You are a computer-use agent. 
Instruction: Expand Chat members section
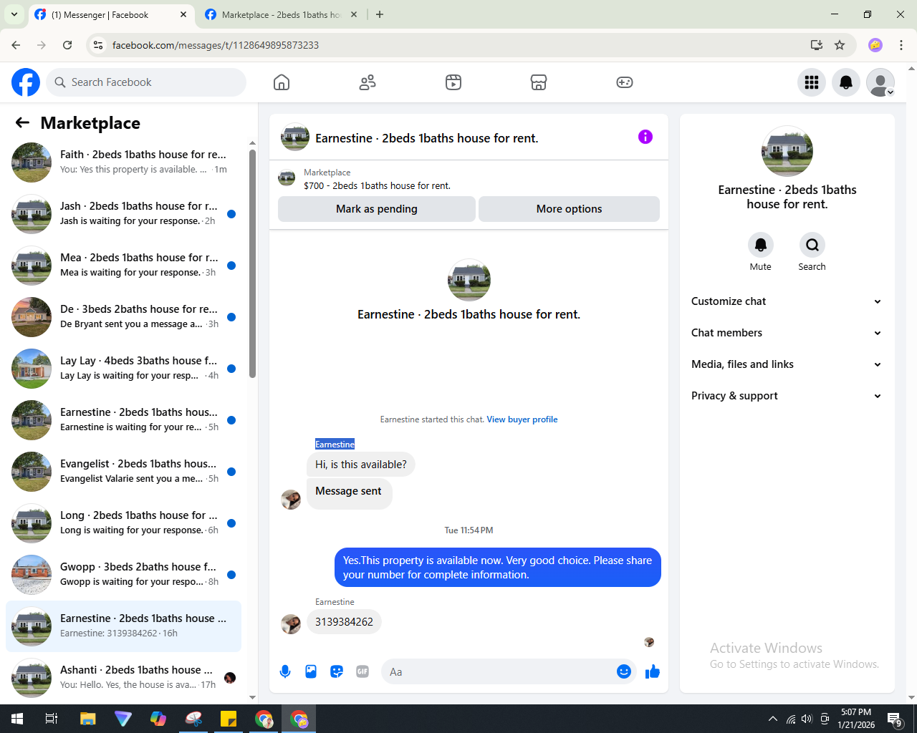[787, 333]
